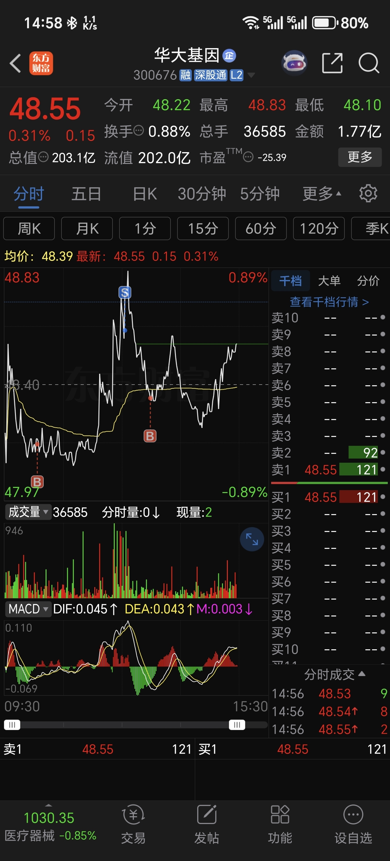Open 查看千档行情 link

[329, 302]
